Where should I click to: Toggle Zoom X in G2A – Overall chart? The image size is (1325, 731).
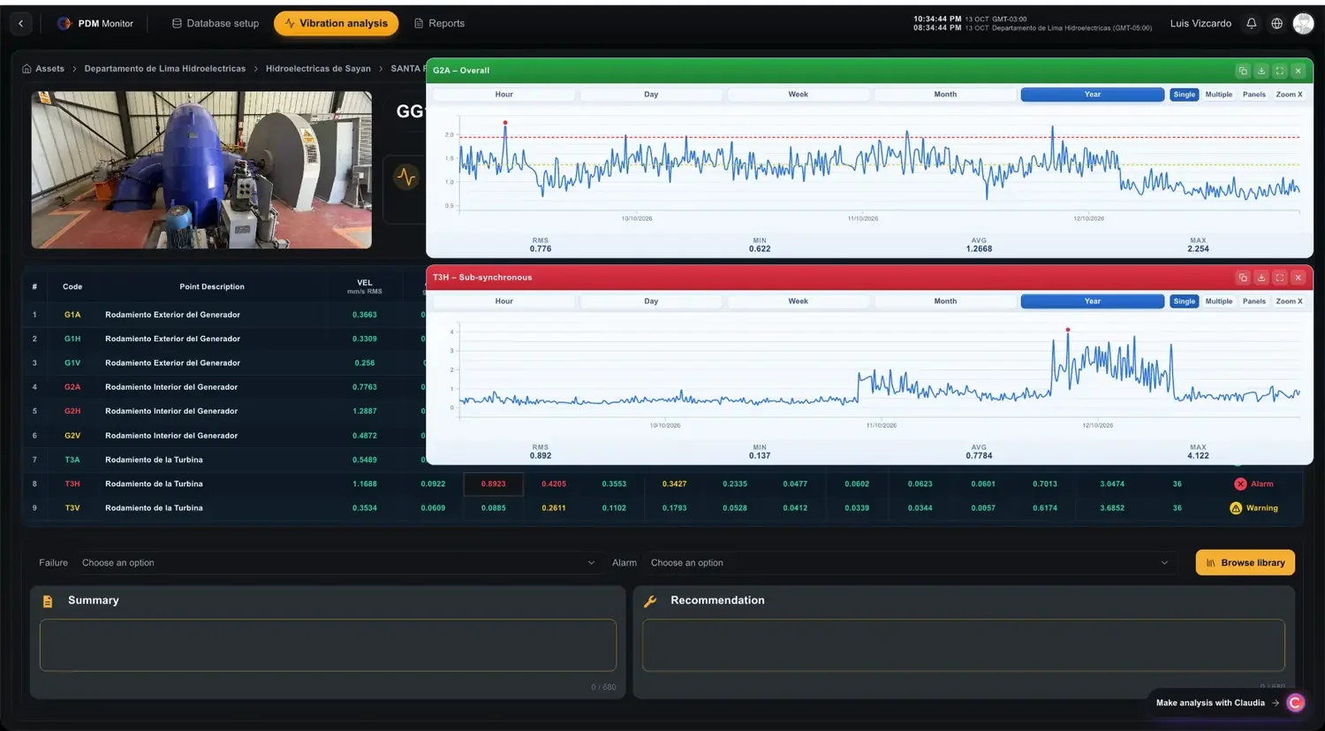(1289, 95)
